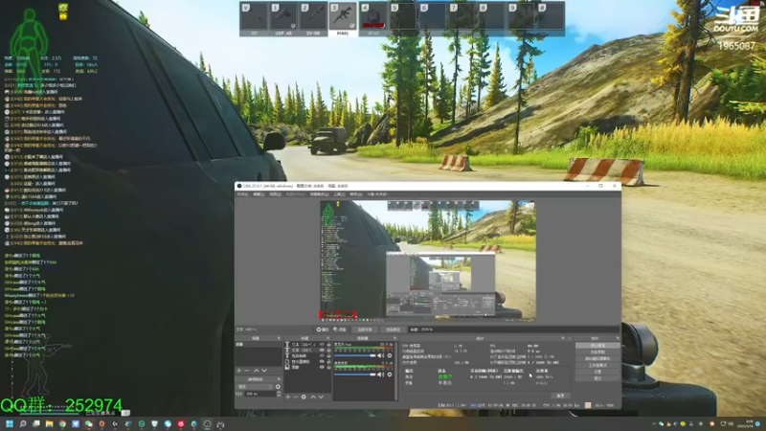766x431 pixels.
Task: Add a new scene with plus icon
Action: click(x=238, y=371)
